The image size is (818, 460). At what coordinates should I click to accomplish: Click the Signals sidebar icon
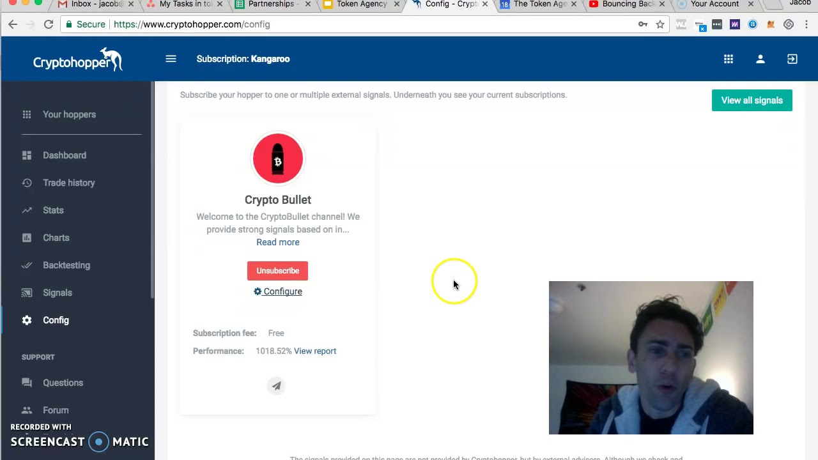click(x=27, y=293)
